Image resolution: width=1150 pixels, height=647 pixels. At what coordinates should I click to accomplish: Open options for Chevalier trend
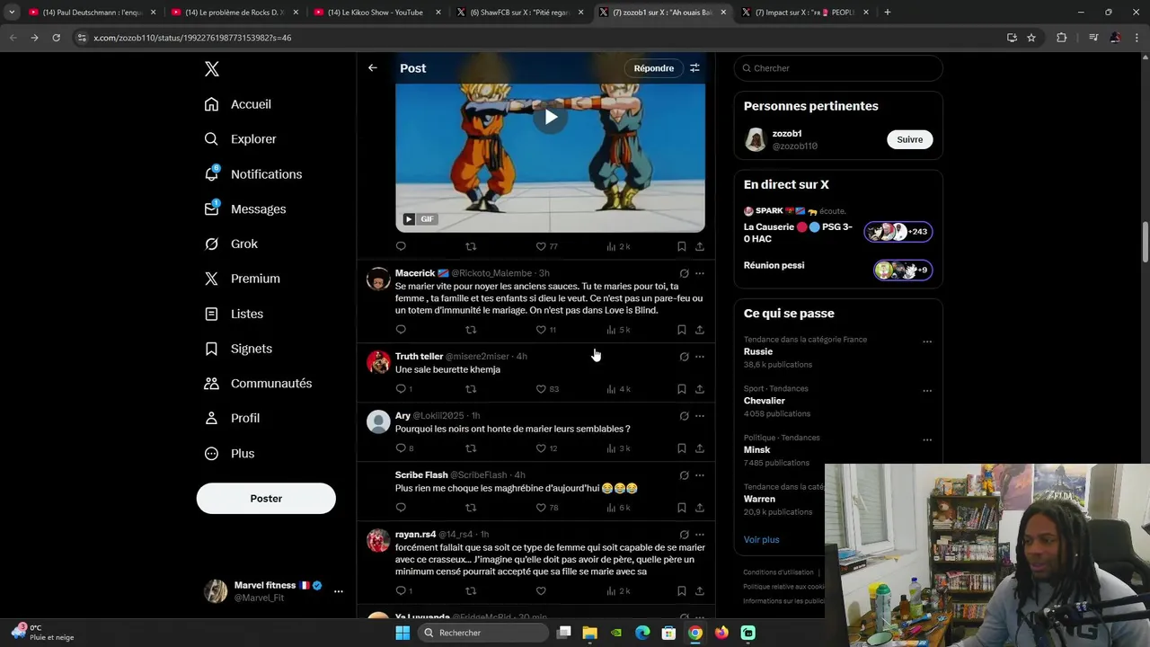click(927, 391)
